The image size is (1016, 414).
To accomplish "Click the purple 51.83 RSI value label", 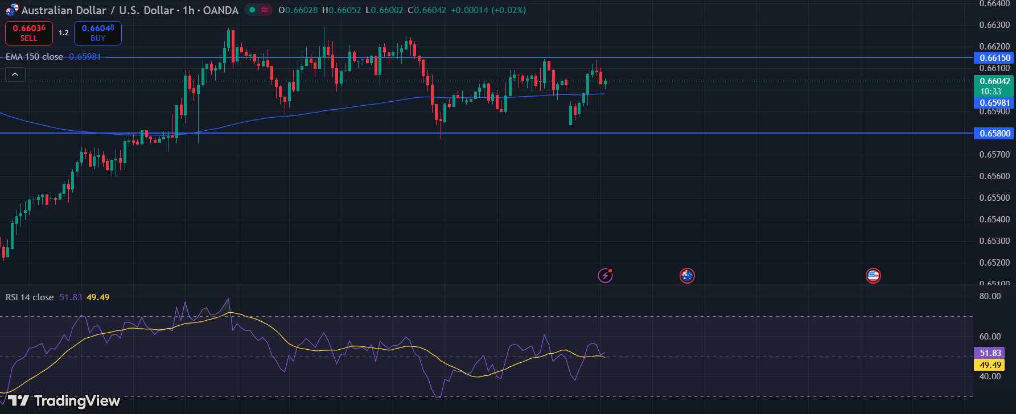I will [990, 353].
